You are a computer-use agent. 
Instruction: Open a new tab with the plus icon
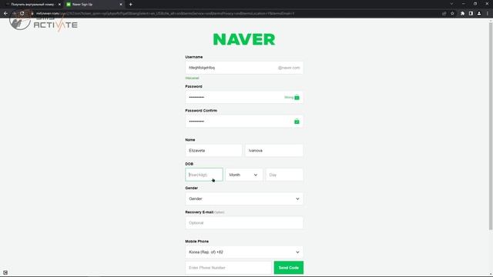click(130, 5)
